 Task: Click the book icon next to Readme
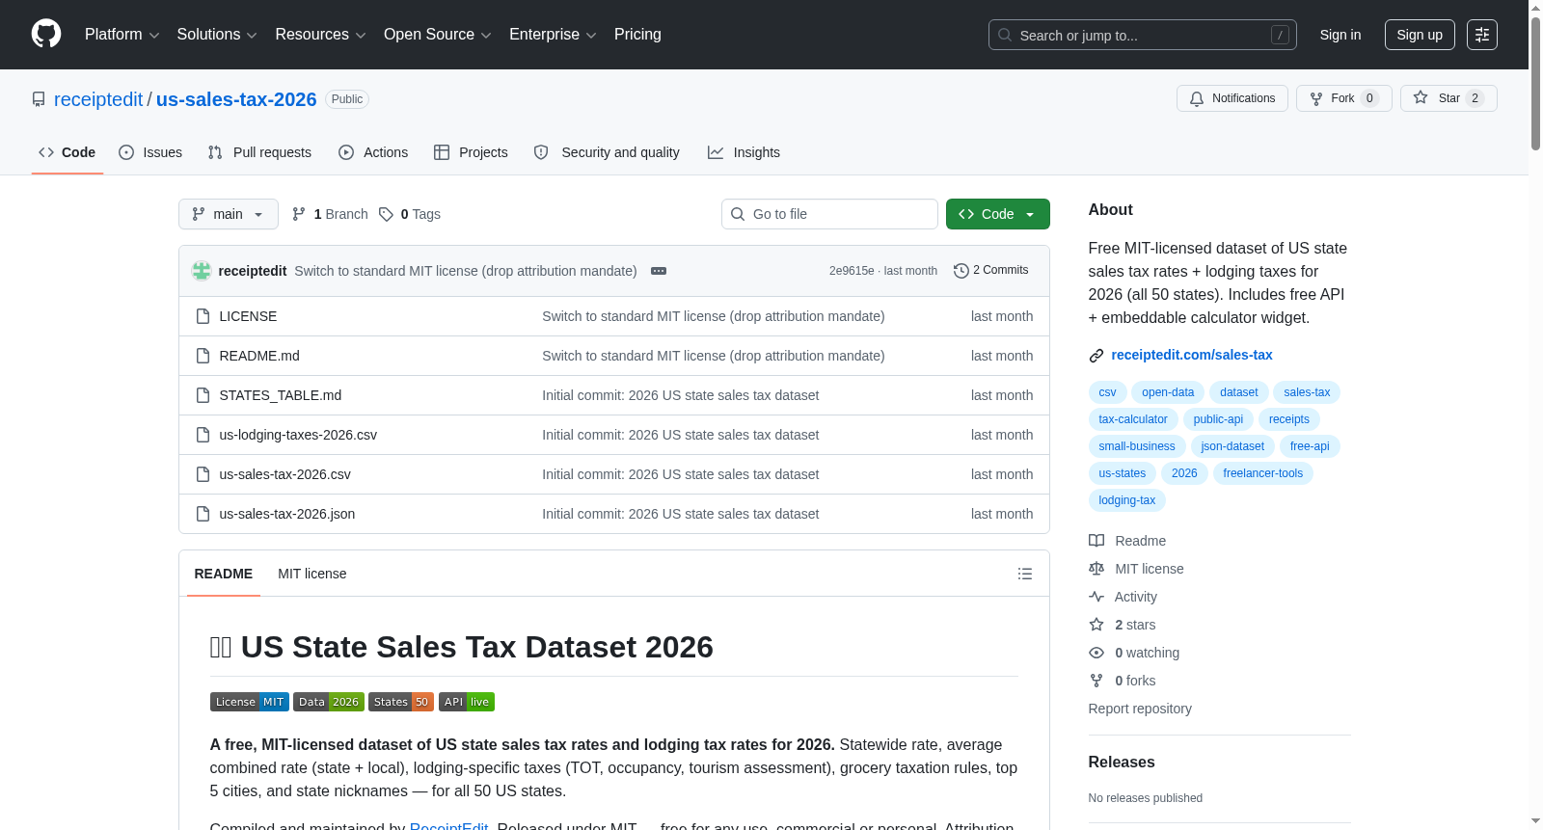tap(1096, 541)
